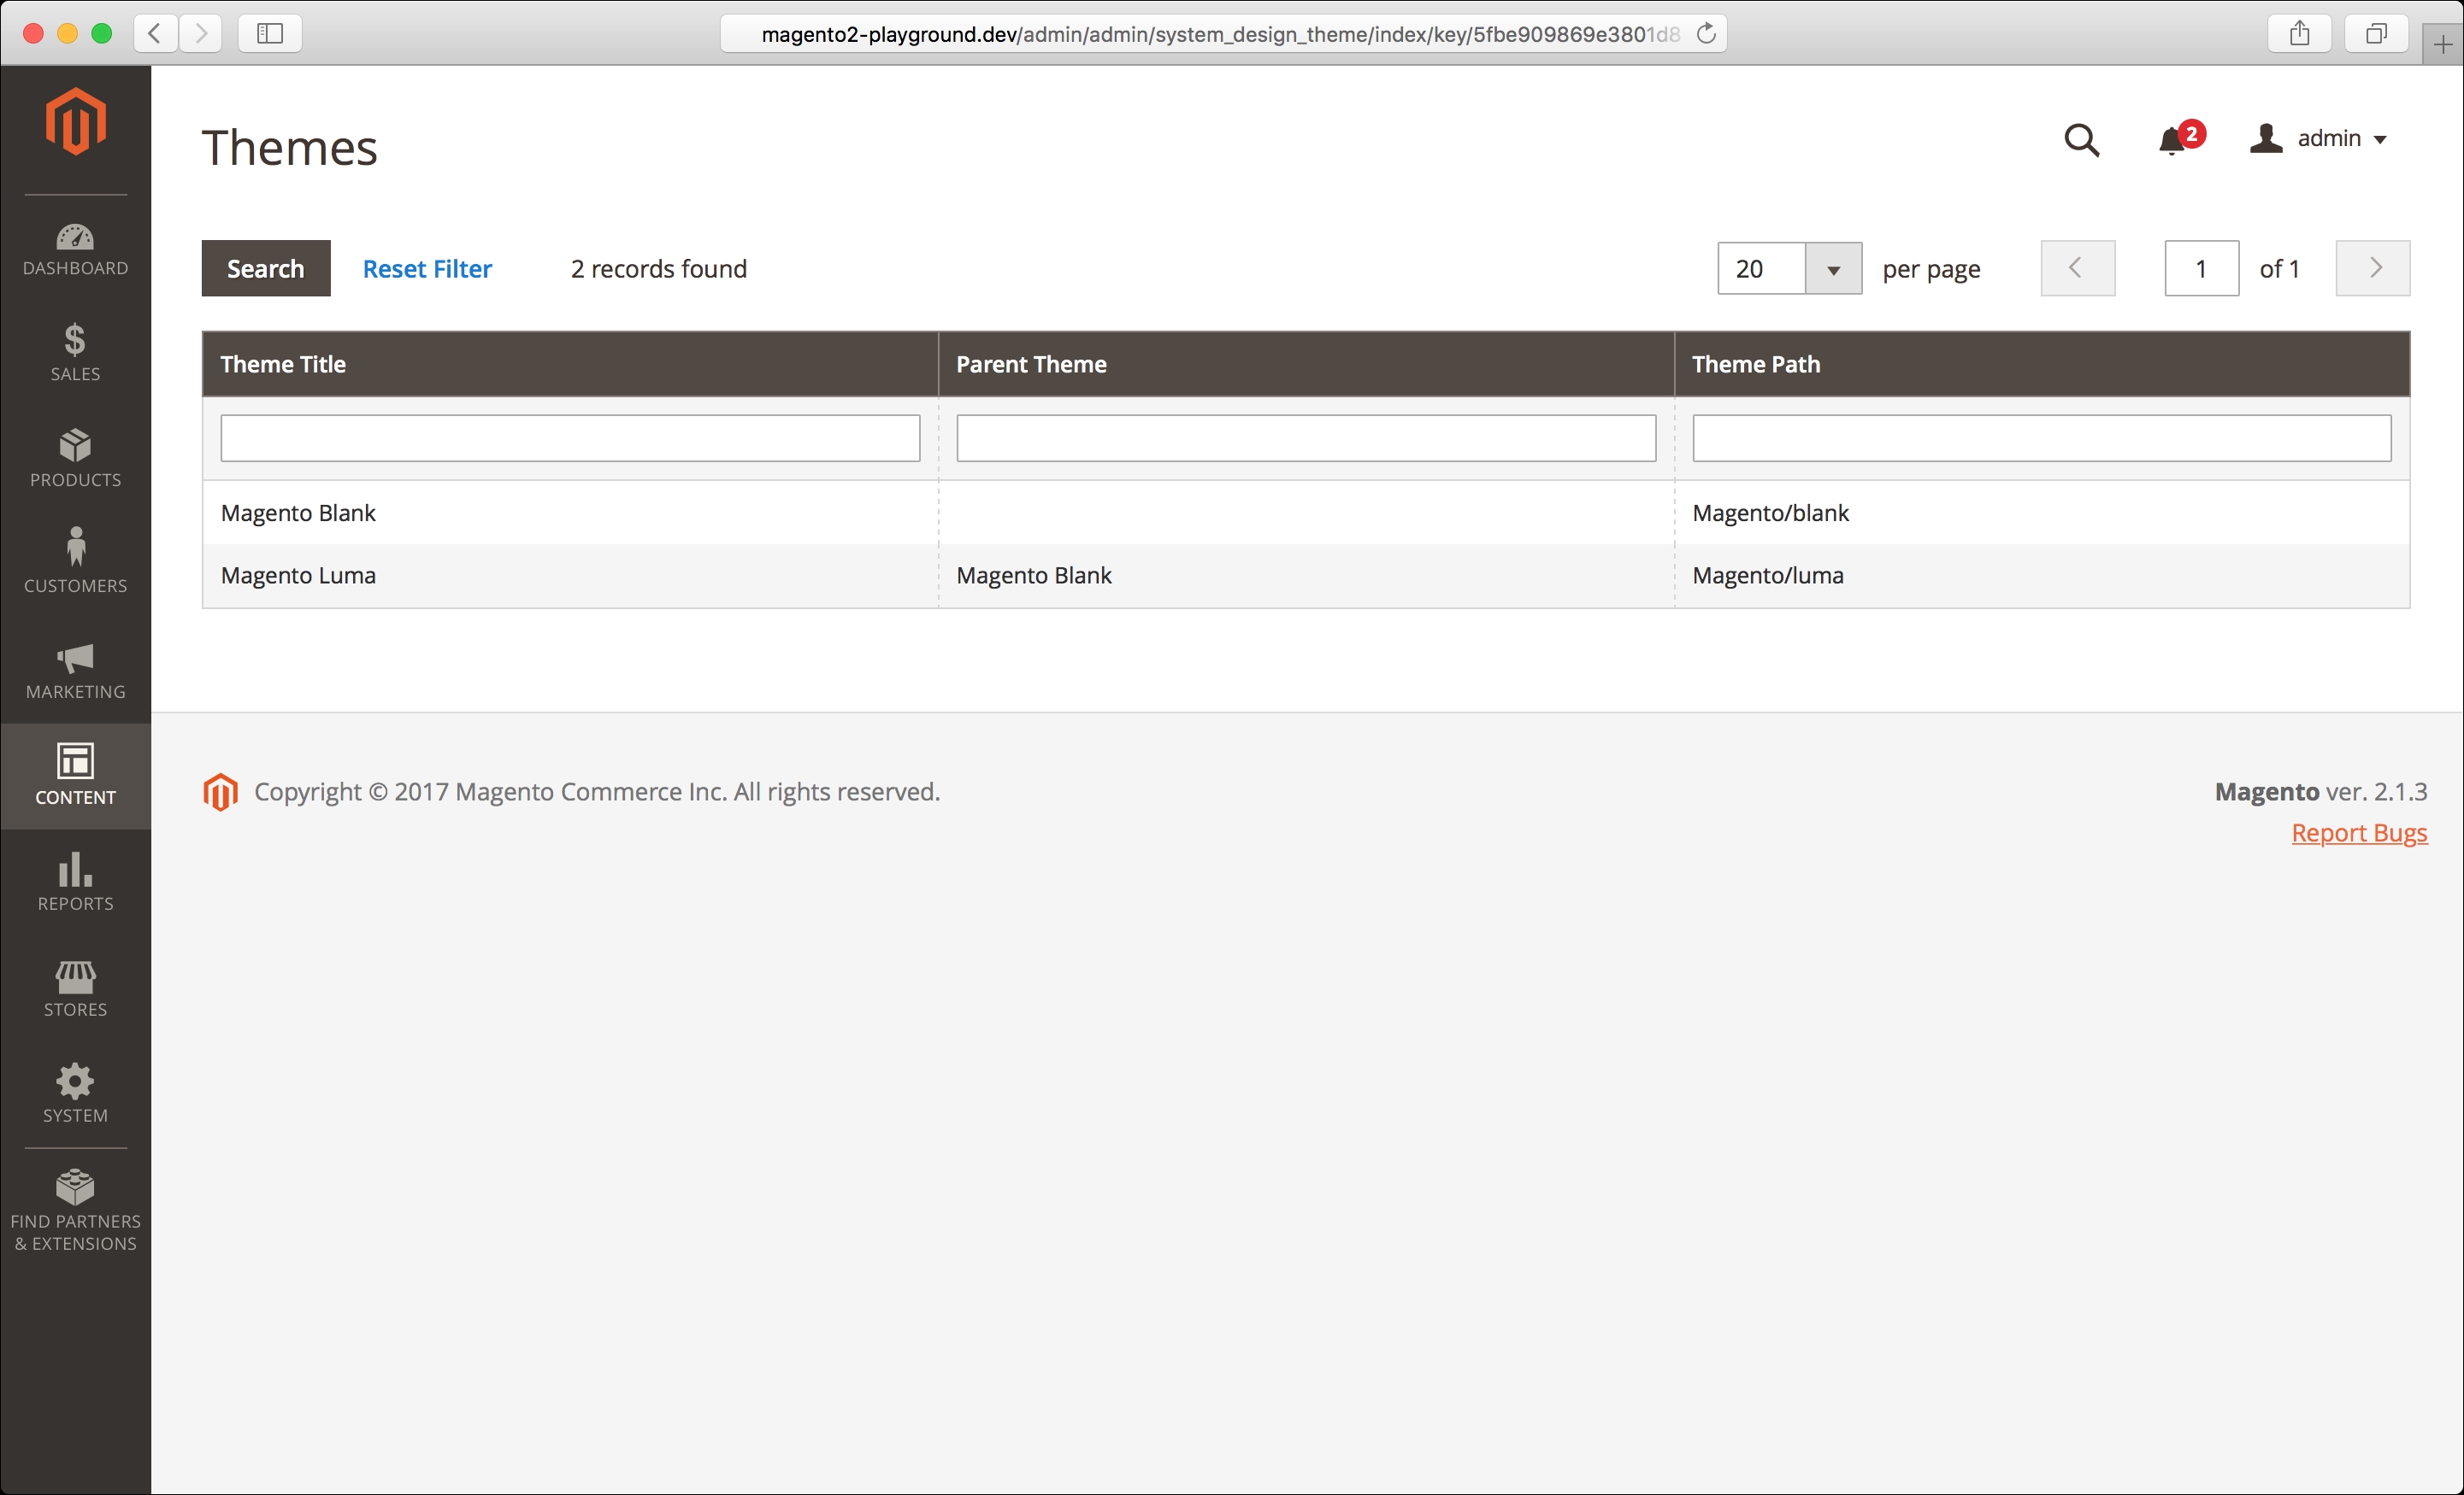Open the Magento Blank theme row
2464x1495 pixels.
(x=1306, y=513)
